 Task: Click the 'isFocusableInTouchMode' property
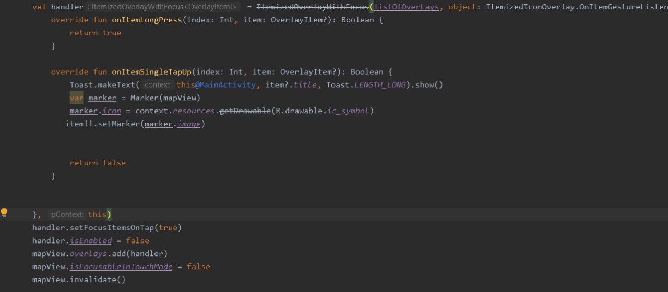[x=121, y=267]
